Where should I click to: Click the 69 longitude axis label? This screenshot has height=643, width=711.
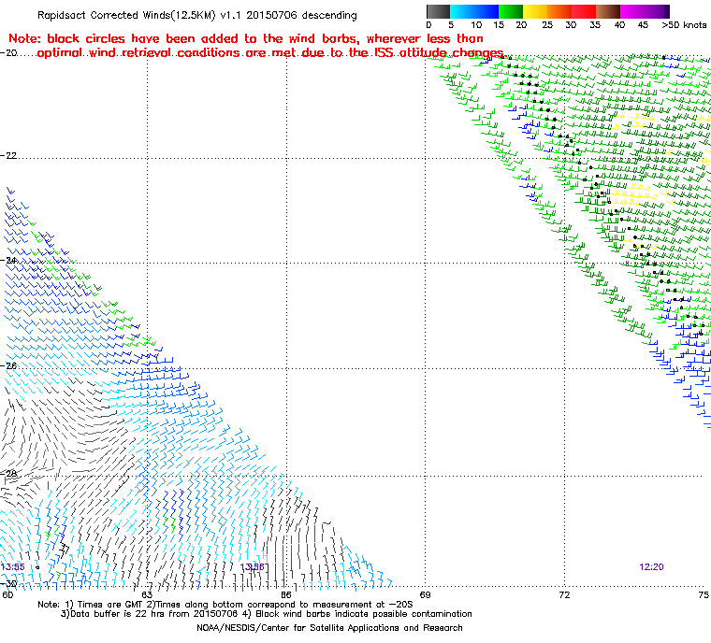point(426,594)
